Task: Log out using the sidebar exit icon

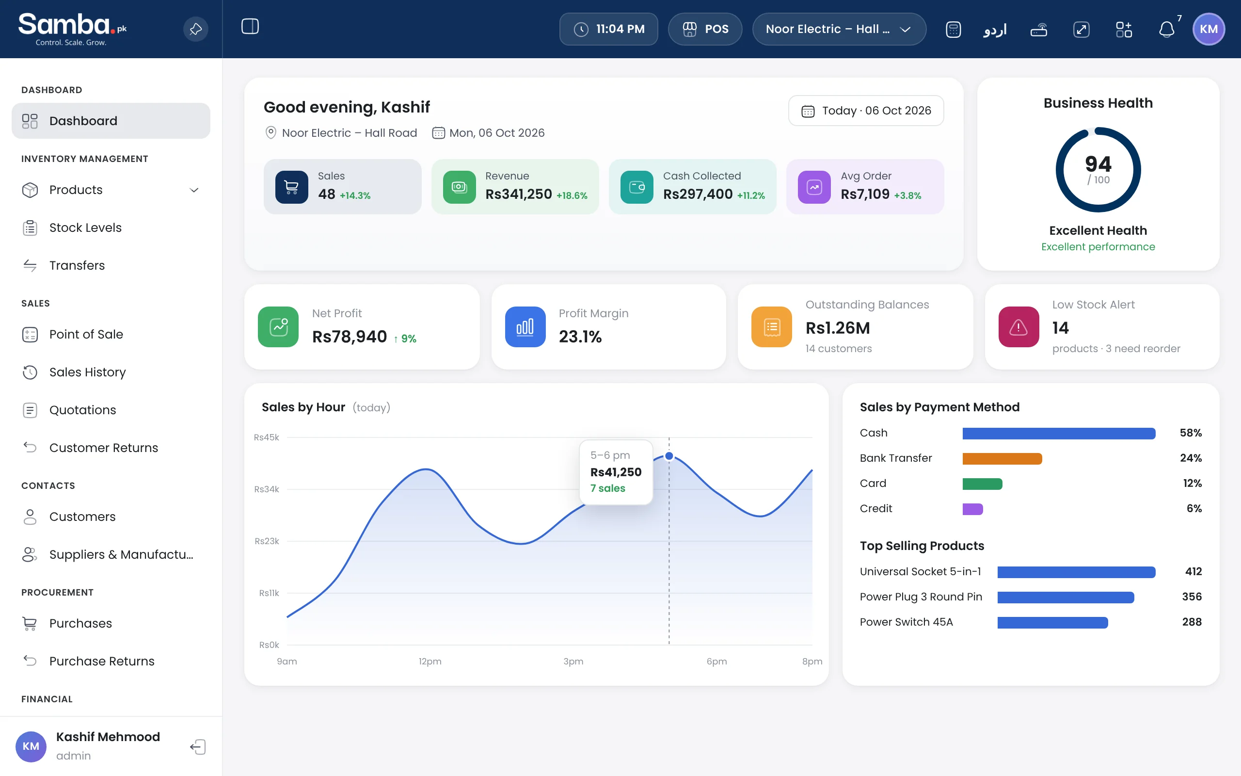Action: (198, 747)
